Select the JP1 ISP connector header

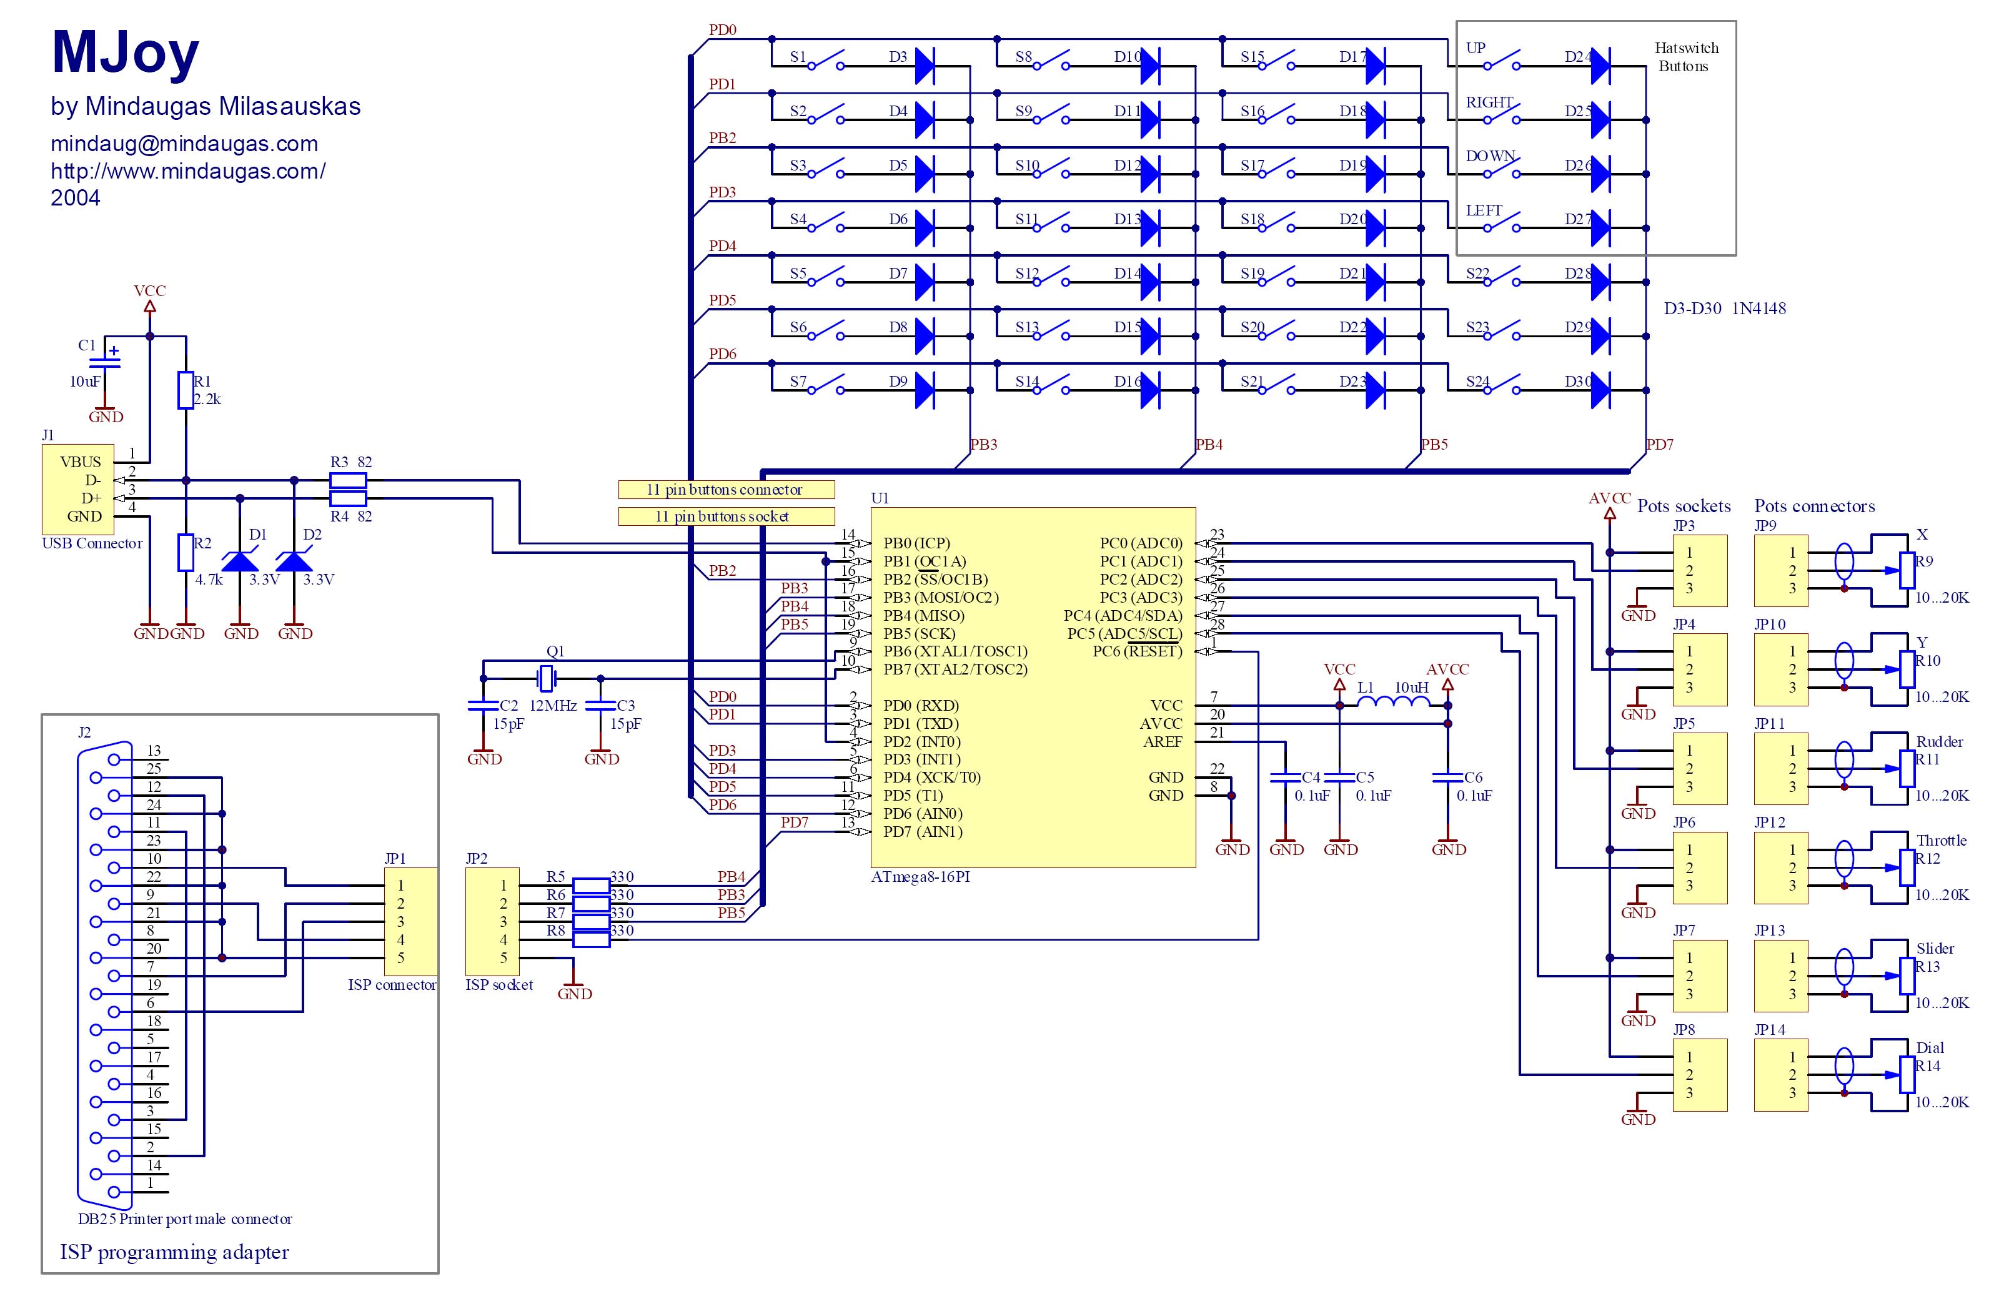click(x=411, y=922)
